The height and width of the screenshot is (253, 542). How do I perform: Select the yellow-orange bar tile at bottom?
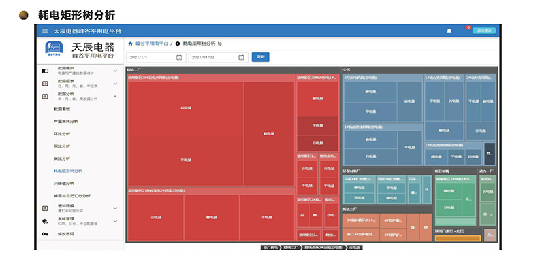458,238
